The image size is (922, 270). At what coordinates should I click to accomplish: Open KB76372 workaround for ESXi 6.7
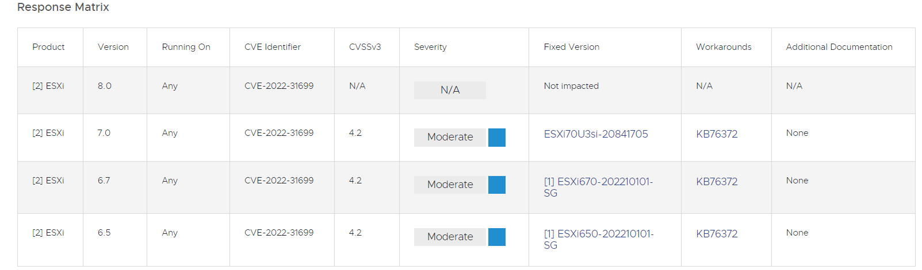click(x=717, y=182)
